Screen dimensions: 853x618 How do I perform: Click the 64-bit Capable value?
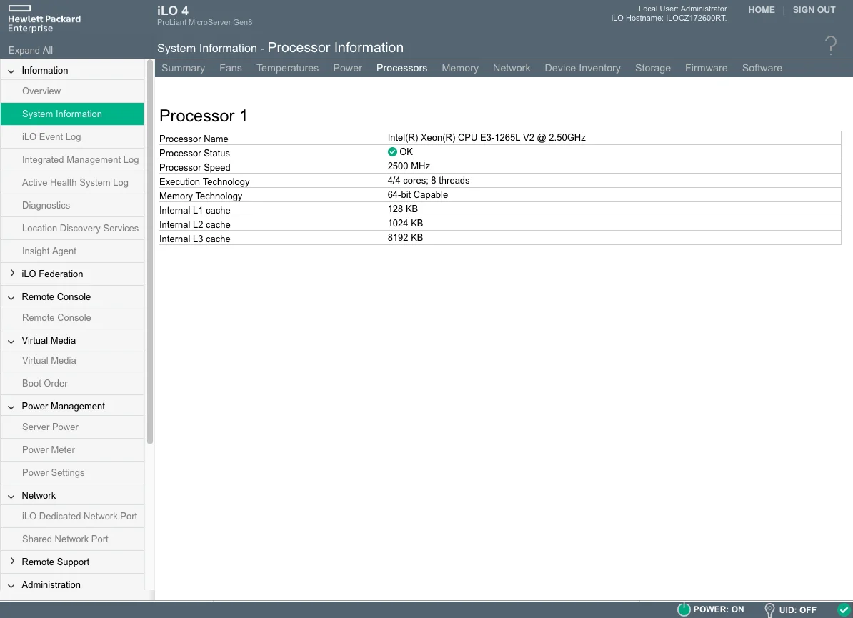[417, 195]
